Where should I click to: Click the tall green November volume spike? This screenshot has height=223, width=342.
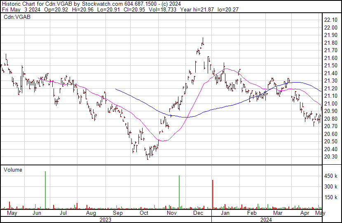(179, 192)
